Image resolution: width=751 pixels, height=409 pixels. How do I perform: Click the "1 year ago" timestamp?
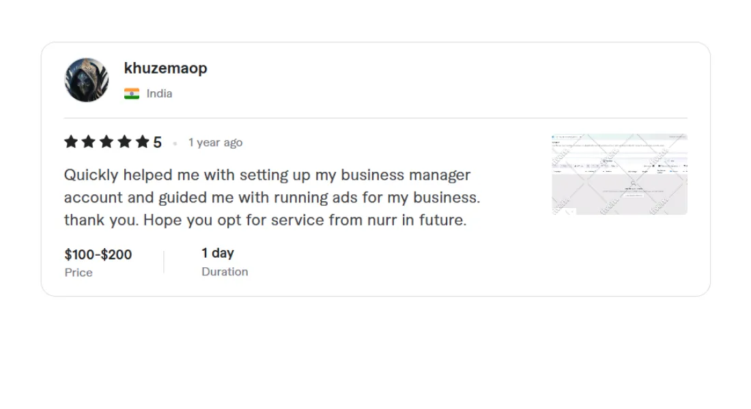pos(215,142)
